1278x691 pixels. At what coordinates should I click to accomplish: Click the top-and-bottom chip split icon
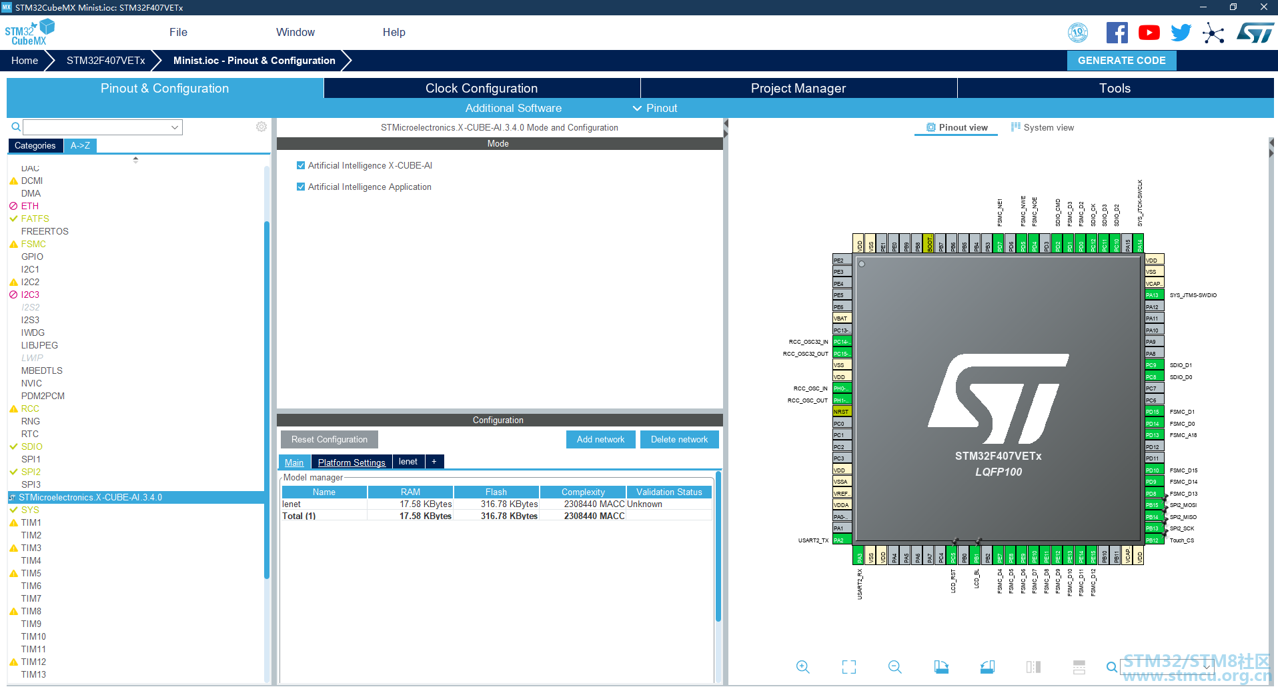click(1079, 667)
